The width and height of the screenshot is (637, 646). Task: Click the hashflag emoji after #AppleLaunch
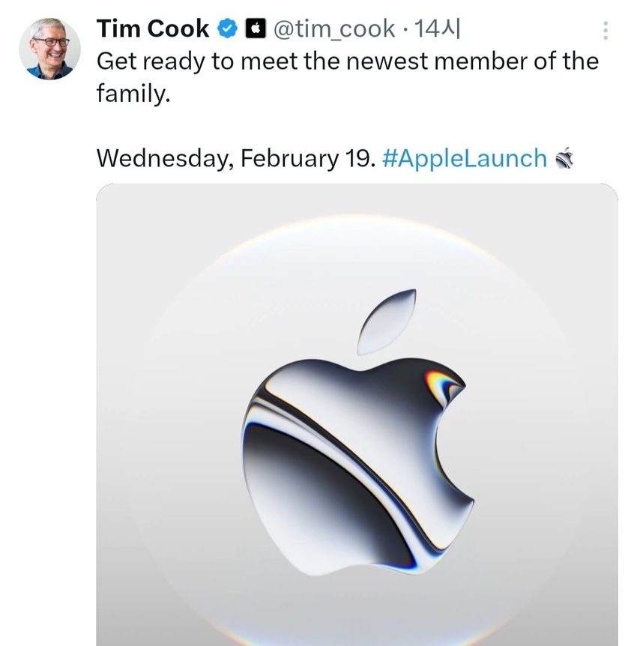[x=564, y=158]
